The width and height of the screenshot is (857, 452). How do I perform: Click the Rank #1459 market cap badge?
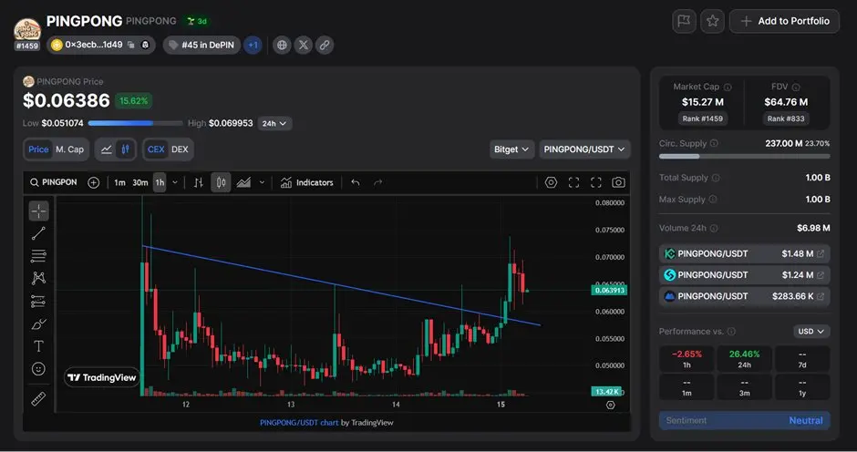coord(702,118)
